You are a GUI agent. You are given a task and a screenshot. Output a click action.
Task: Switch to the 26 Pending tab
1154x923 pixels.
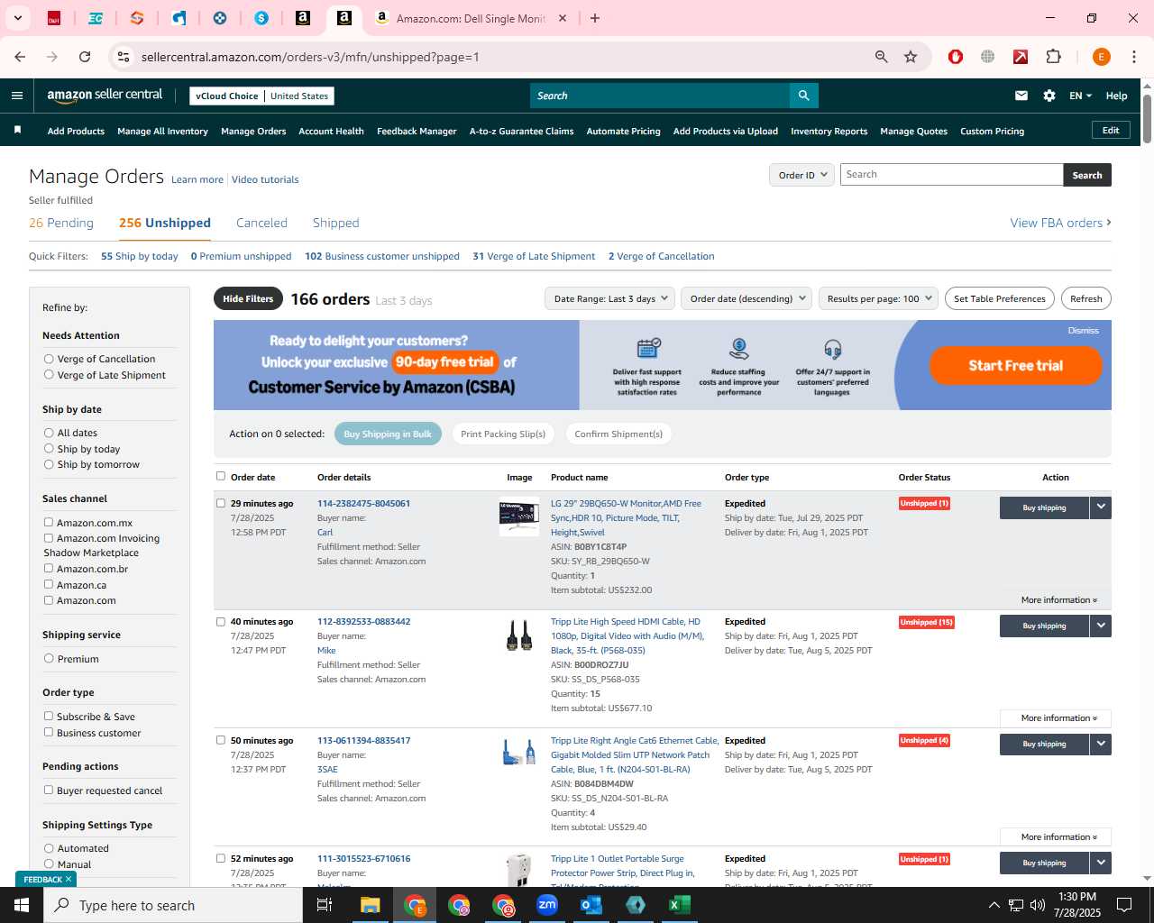pyautogui.click(x=61, y=223)
